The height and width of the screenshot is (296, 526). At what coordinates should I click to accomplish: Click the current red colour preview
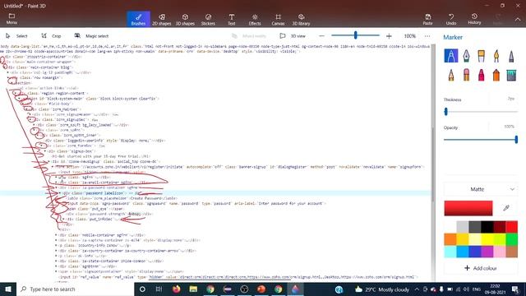coord(468,208)
